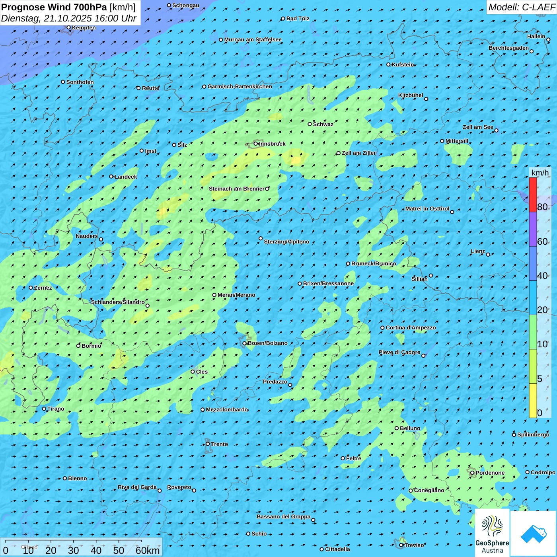Click the 'Brixen/Bressanone' place label
Viewport: 557px width, 557px height.
[x=328, y=284]
